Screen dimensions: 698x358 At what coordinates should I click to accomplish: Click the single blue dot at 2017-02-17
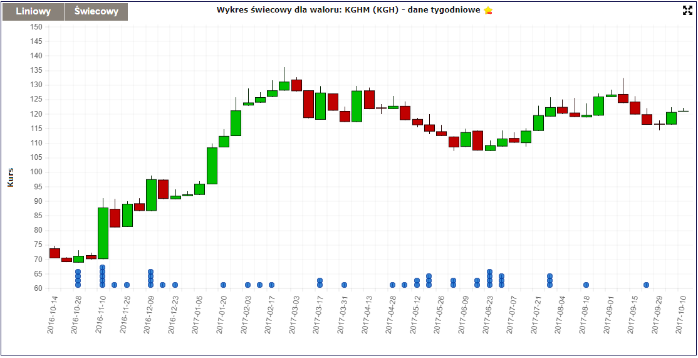[272, 285]
